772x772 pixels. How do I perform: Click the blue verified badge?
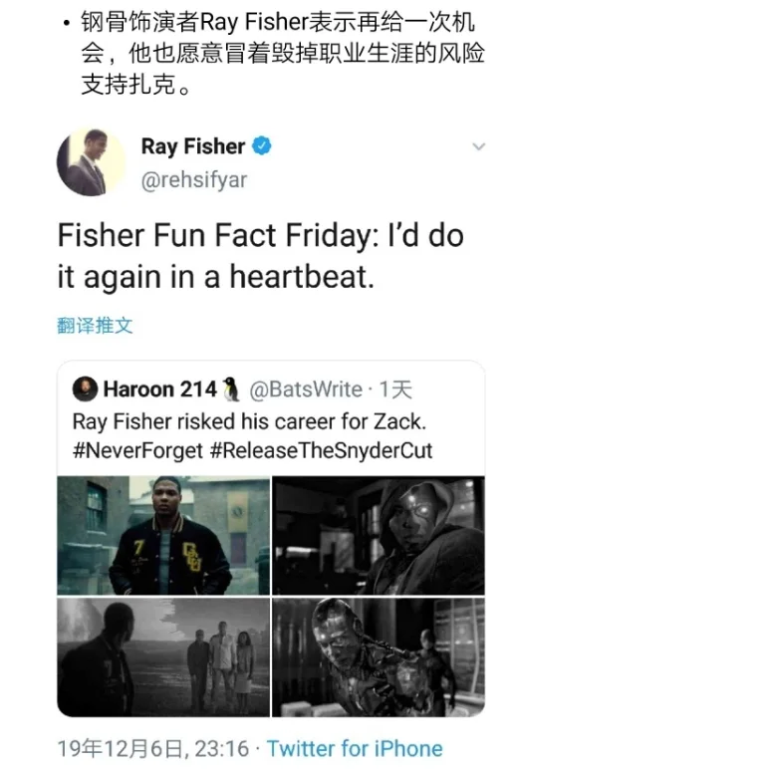click(262, 146)
